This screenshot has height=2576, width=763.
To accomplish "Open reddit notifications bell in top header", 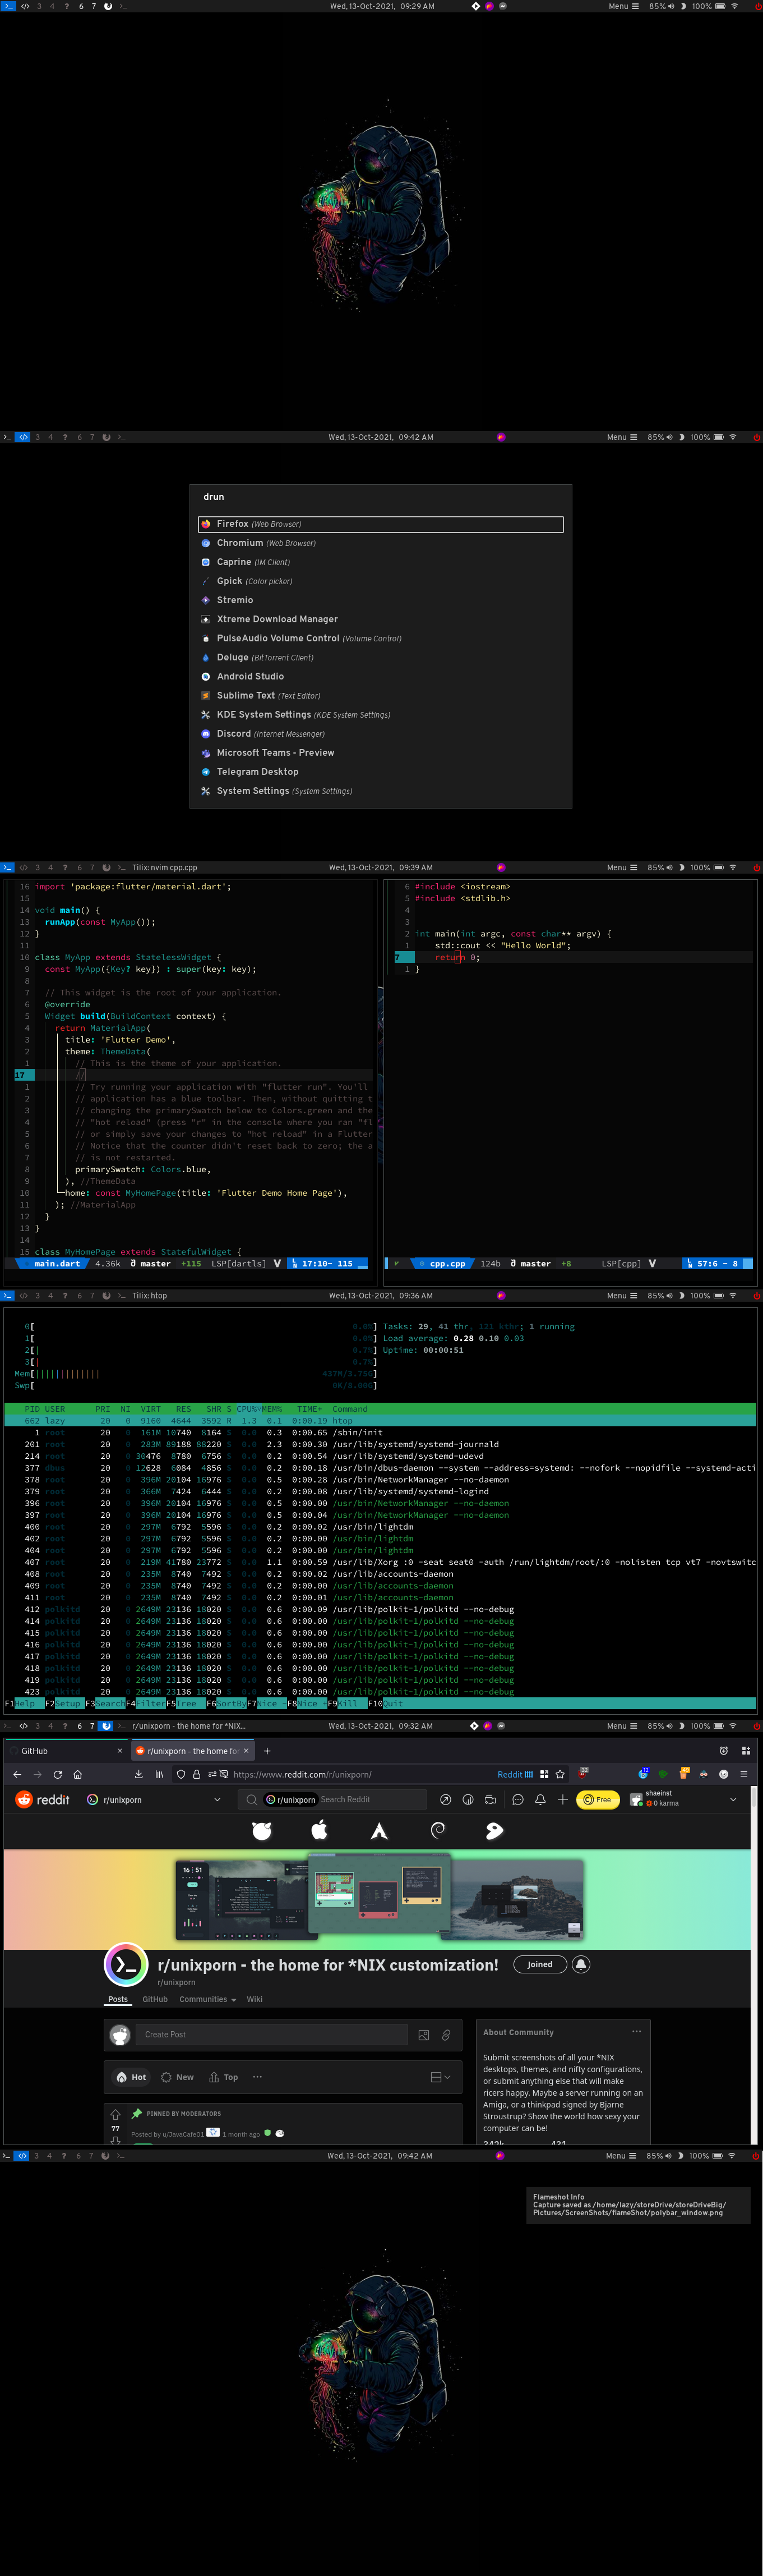I will 540,1800.
